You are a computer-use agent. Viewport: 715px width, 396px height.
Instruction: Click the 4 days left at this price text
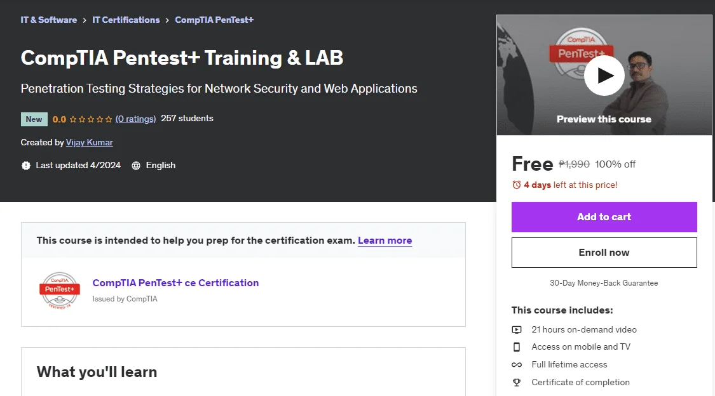click(571, 185)
